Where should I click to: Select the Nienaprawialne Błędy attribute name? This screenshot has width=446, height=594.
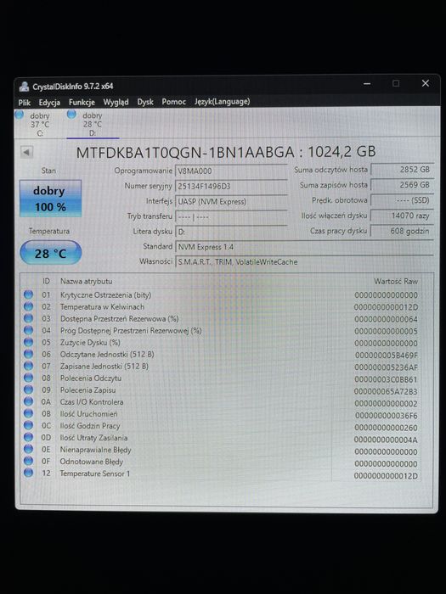95,450
